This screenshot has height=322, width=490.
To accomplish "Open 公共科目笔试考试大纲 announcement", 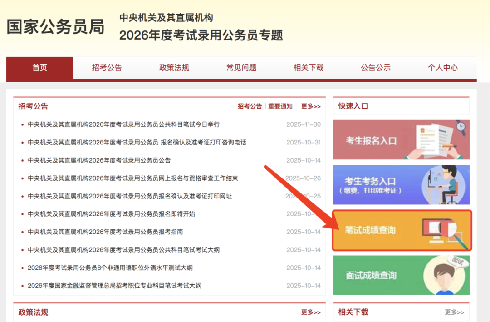I will tap(123, 250).
